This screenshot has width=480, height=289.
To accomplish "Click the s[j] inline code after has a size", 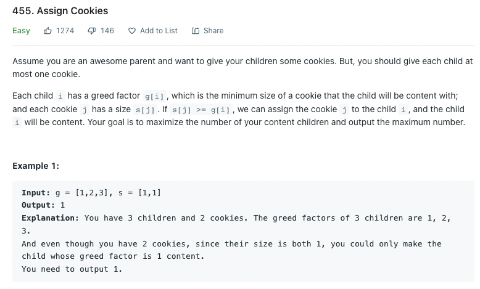I will click(145, 110).
